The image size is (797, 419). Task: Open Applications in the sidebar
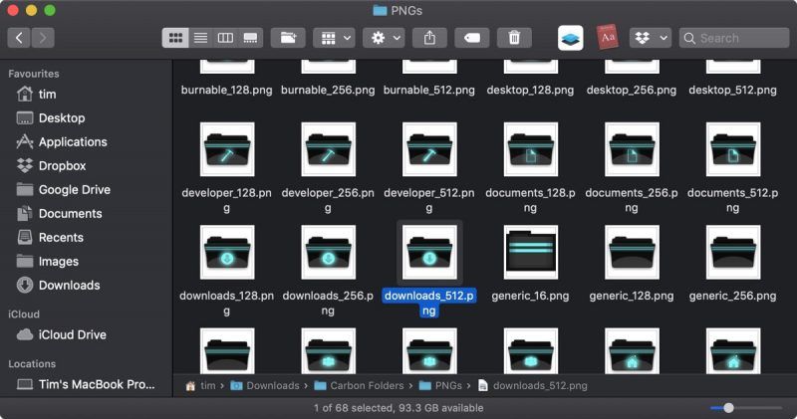coord(72,141)
